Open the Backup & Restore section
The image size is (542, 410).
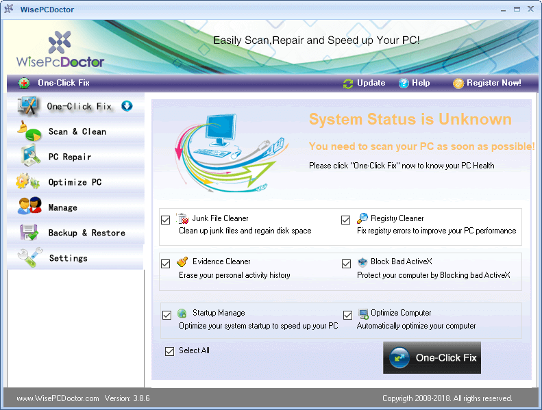(x=75, y=233)
